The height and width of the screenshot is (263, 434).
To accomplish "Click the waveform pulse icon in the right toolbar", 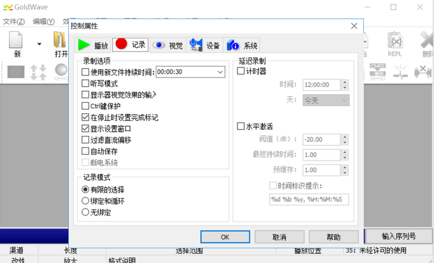I will 401,72.
